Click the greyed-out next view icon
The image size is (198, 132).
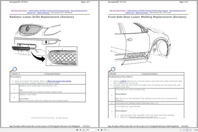click(108, 130)
